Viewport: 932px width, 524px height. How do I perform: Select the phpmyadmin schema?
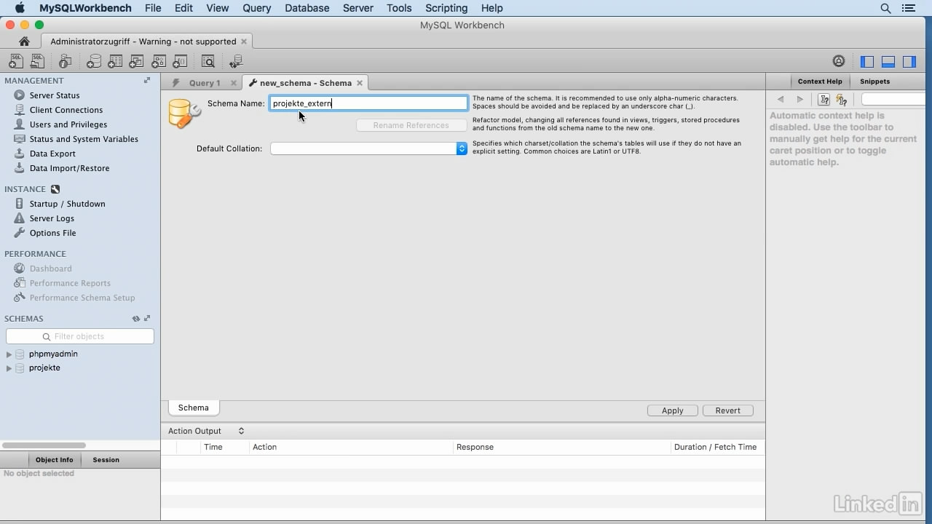coord(53,354)
